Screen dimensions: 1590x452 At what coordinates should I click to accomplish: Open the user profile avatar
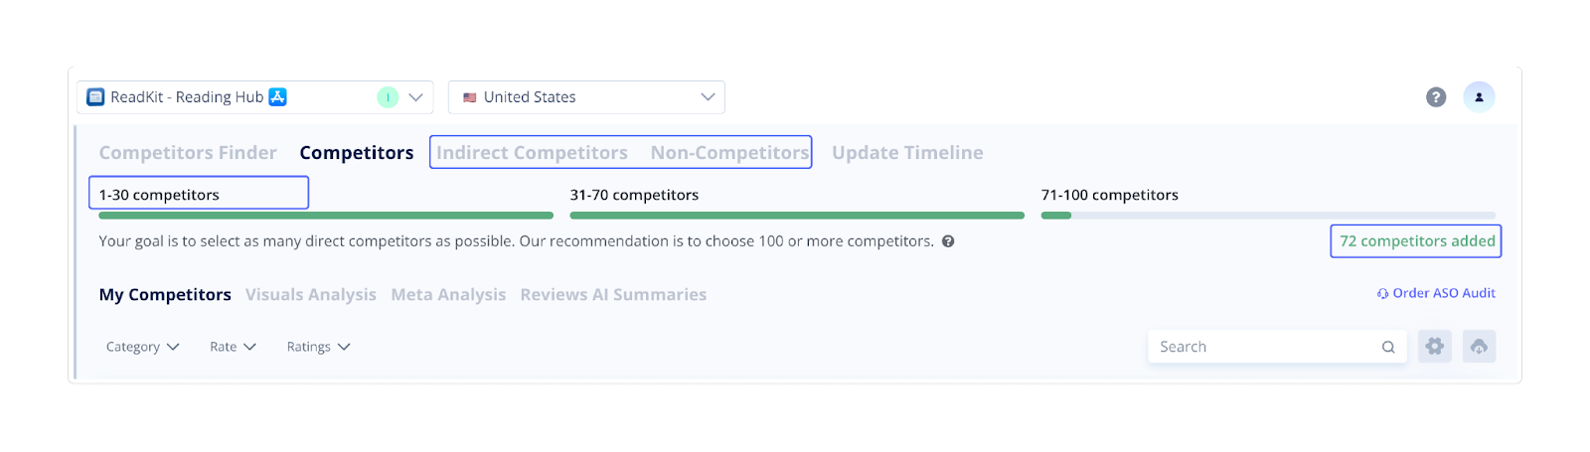click(x=1479, y=97)
